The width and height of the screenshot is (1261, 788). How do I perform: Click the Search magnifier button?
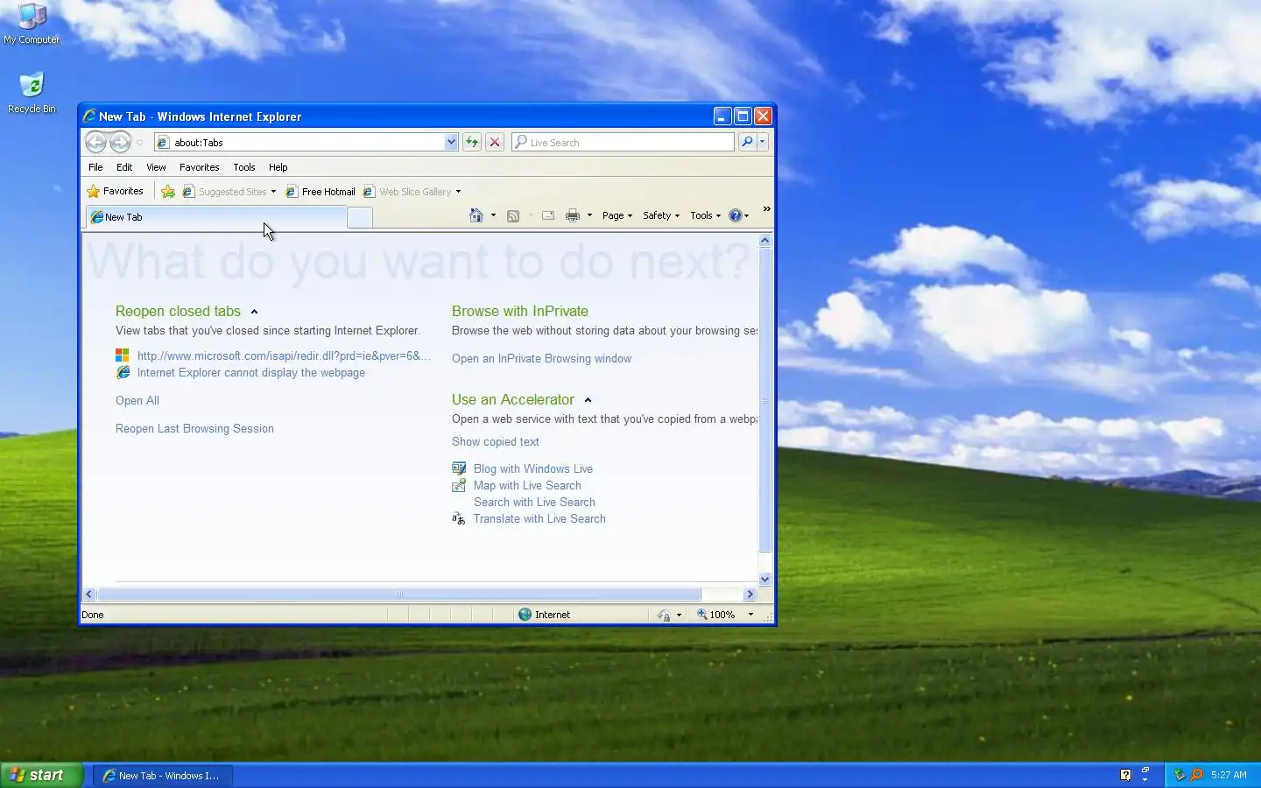coord(747,142)
